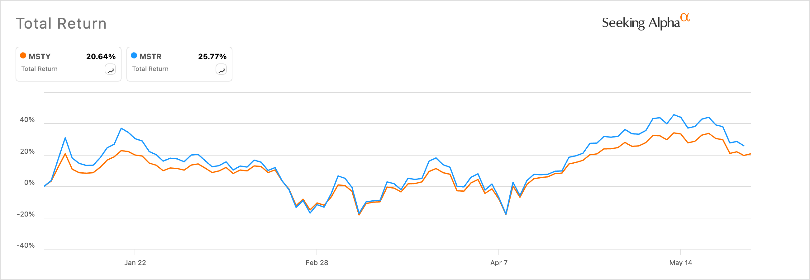Viewport: 810px width, 280px height.
Task: Click the -20% y-axis label
Action: (26, 214)
